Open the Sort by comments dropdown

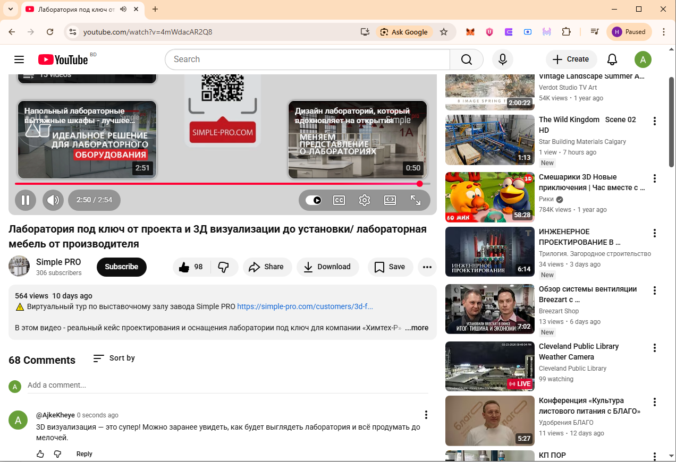click(114, 358)
